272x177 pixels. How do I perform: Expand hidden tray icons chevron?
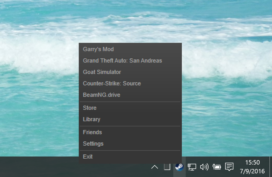coord(155,167)
